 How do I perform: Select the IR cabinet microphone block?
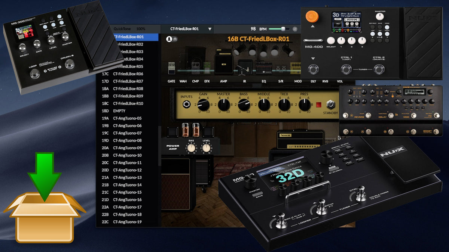point(245,67)
